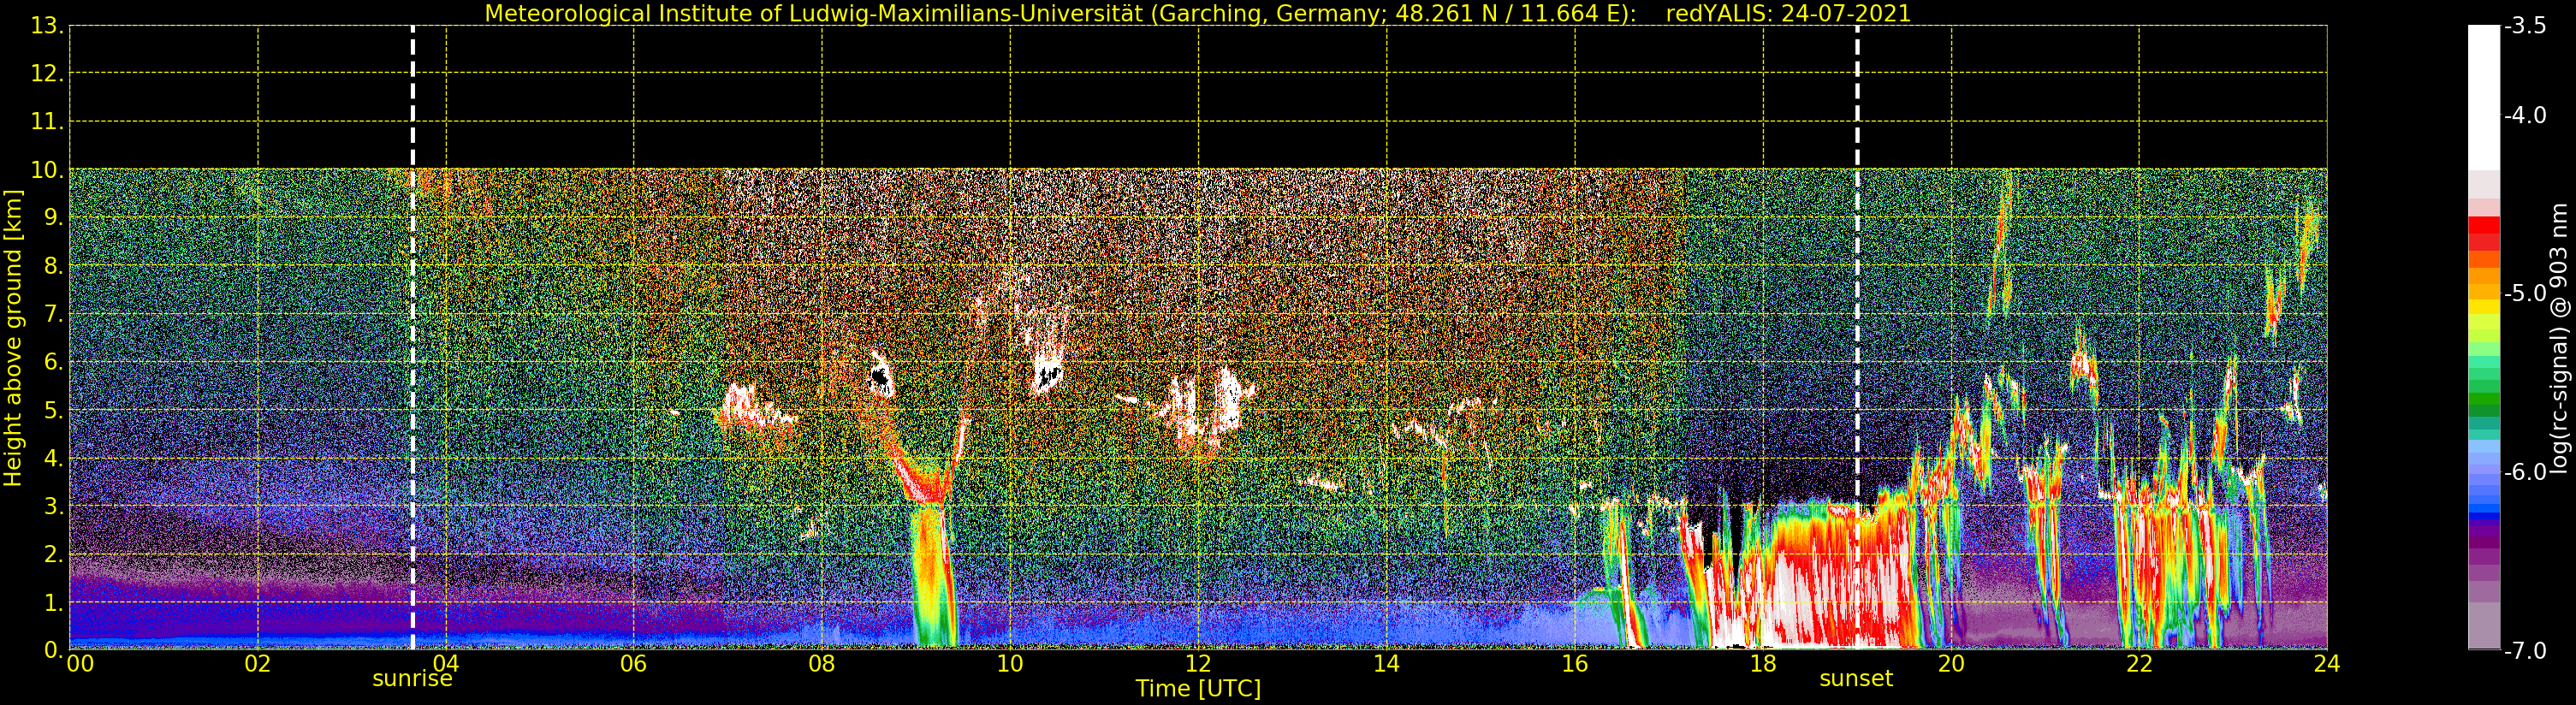2576x705 pixels.
Task: Click the '5.' tick on the height axis
Action: click(x=53, y=410)
